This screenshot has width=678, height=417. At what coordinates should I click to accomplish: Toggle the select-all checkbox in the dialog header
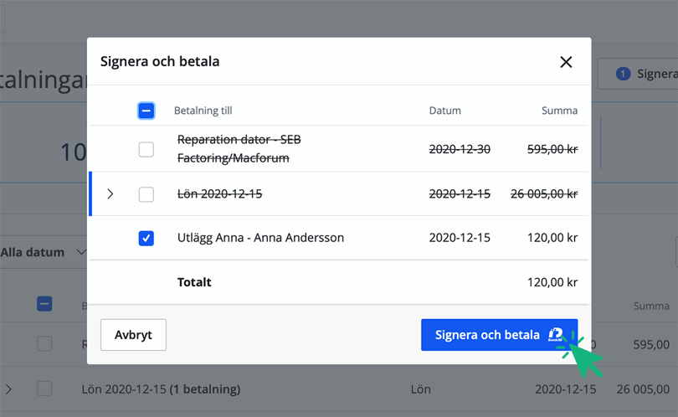[146, 111]
